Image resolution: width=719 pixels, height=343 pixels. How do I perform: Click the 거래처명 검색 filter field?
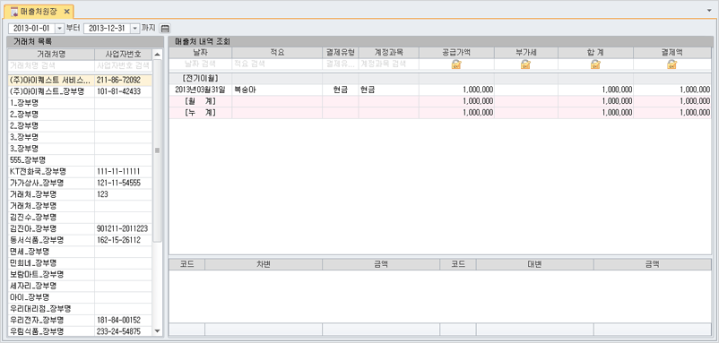point(51,65)
